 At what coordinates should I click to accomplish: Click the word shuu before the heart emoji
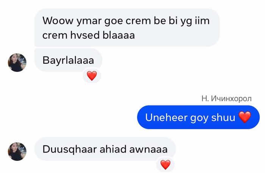223,117
